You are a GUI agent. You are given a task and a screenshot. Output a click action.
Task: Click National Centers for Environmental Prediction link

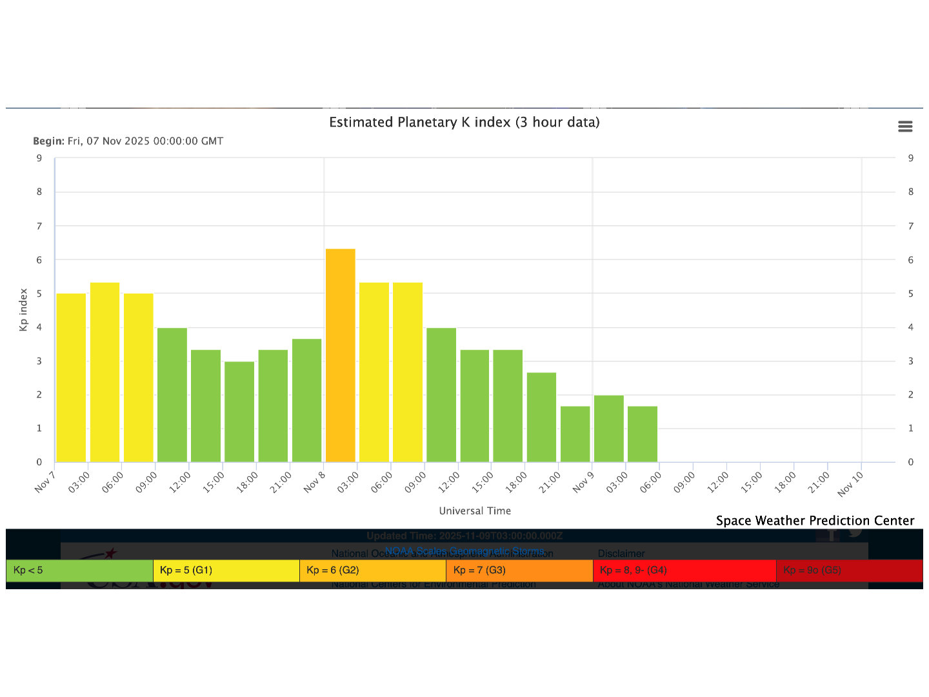(434, 585)
